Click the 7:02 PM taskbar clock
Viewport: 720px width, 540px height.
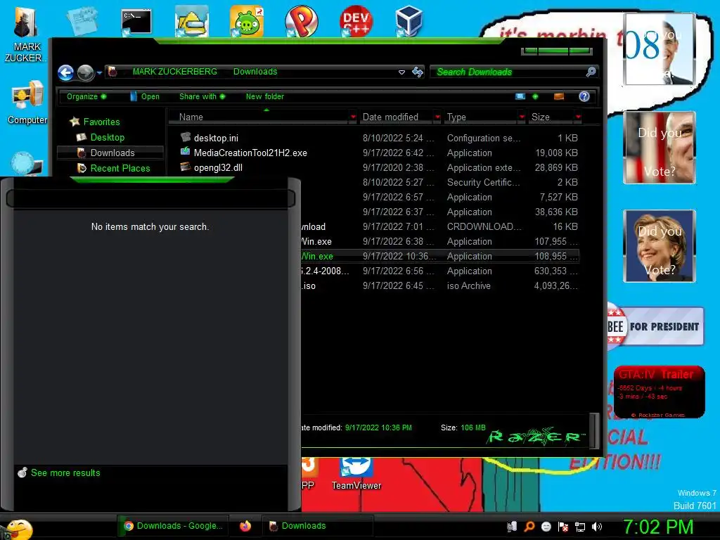click(x=658, y=527)
